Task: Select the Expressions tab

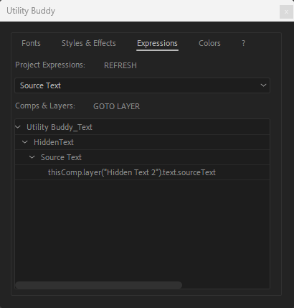Action: [157, 43]
